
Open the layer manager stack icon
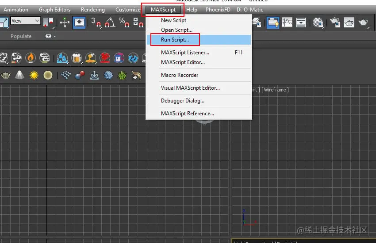point(257,23)
